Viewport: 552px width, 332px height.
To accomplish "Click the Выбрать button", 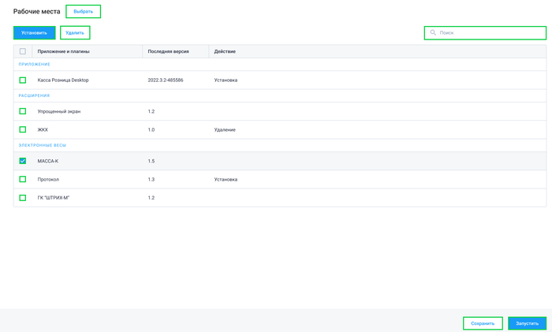I will pos(83,11).
